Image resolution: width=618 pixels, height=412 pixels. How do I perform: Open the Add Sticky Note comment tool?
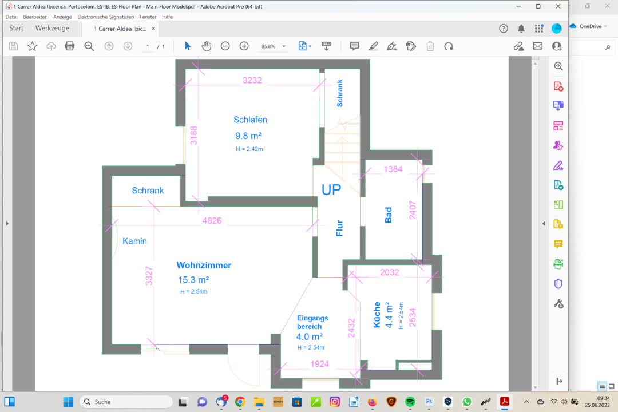(354, 46)
